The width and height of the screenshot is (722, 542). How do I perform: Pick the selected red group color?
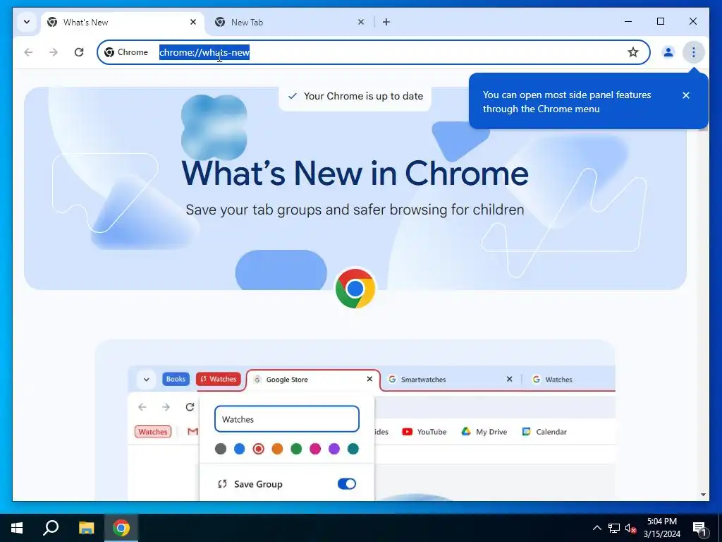[x=259, y=449]
